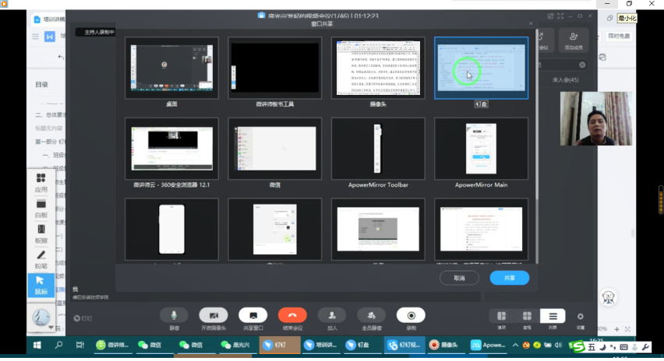Toggle 全员静音 mute all button

point(371,315)
